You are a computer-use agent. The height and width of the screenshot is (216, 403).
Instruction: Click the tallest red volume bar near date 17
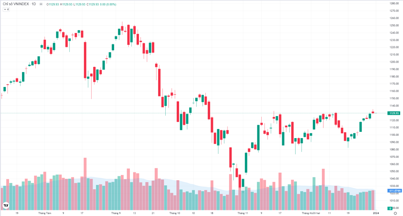point(85,184)
